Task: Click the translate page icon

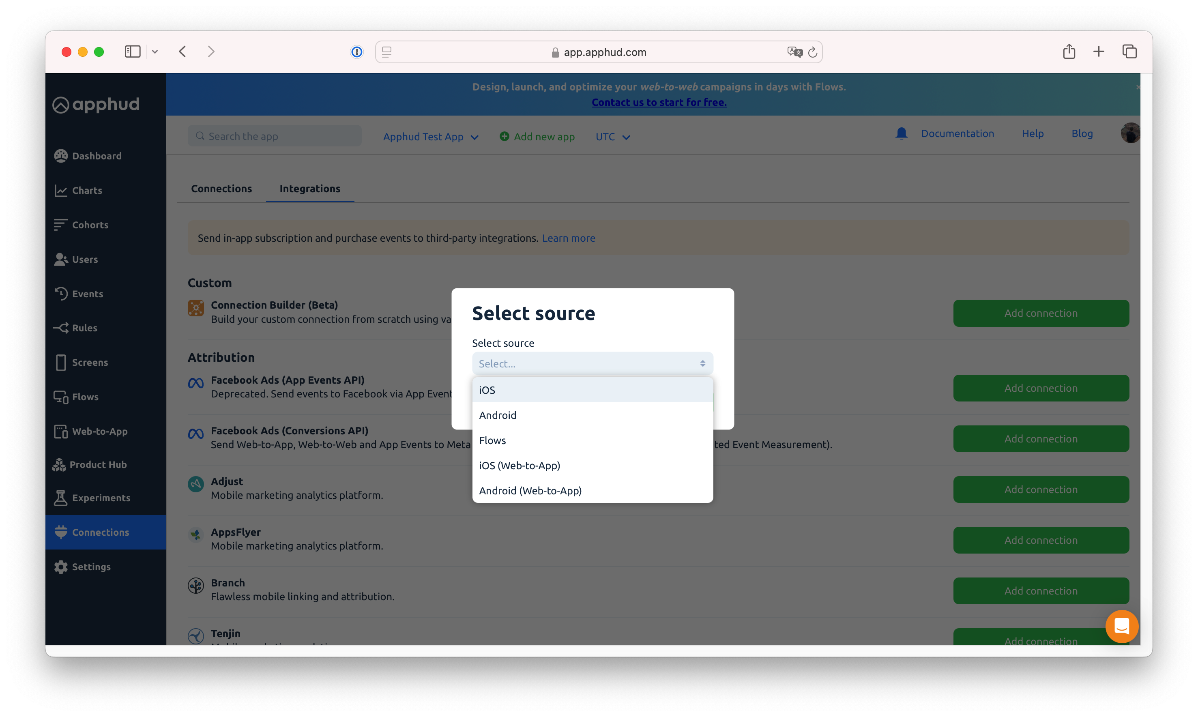Action: click(794, 52)
